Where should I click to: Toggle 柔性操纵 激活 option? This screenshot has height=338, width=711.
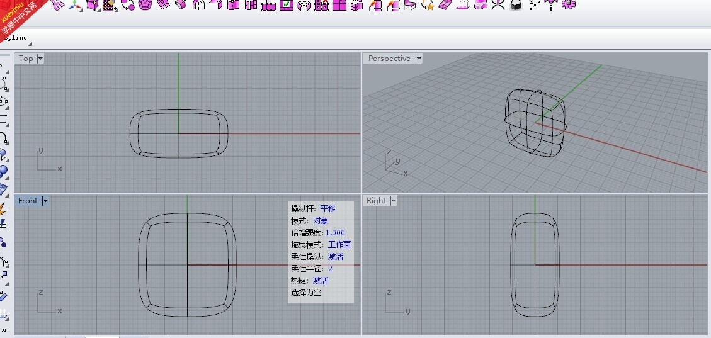(x=336, y=256)
